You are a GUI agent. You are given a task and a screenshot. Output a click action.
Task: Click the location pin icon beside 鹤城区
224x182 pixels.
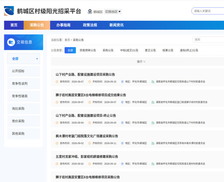90,12
